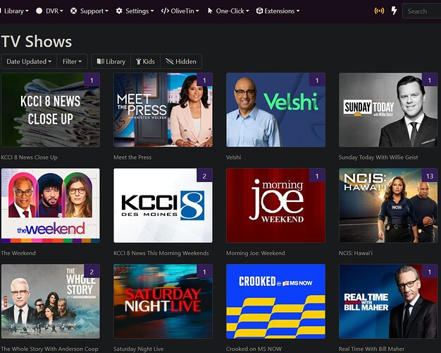Click the Settings gear icon

[x=119, y=11]
